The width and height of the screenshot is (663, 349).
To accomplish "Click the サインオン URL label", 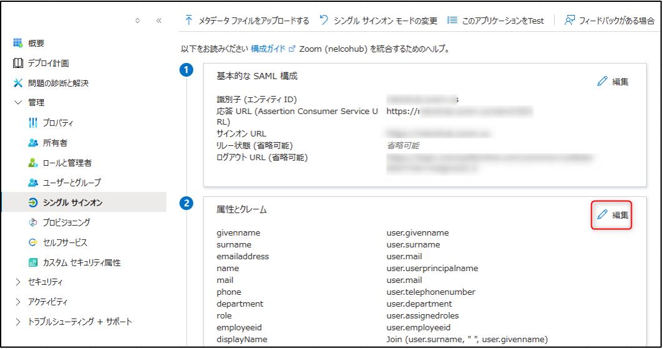I will click(x=241, y=133).
